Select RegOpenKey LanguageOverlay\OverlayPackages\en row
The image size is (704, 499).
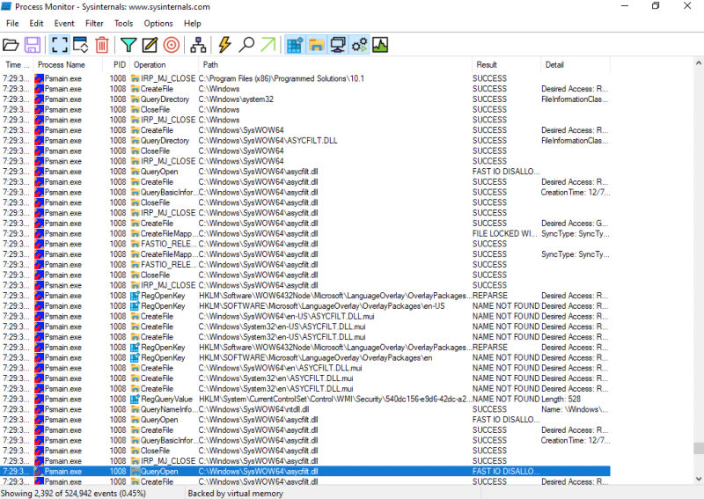[305, 357]
